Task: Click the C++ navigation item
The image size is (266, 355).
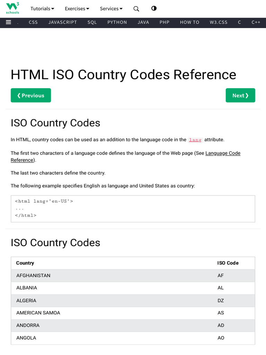Action: point(256,22)
